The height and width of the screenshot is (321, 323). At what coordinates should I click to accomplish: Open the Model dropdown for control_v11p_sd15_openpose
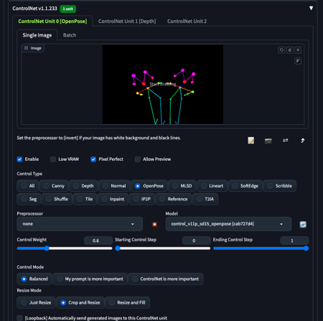(x=228, y=224)
